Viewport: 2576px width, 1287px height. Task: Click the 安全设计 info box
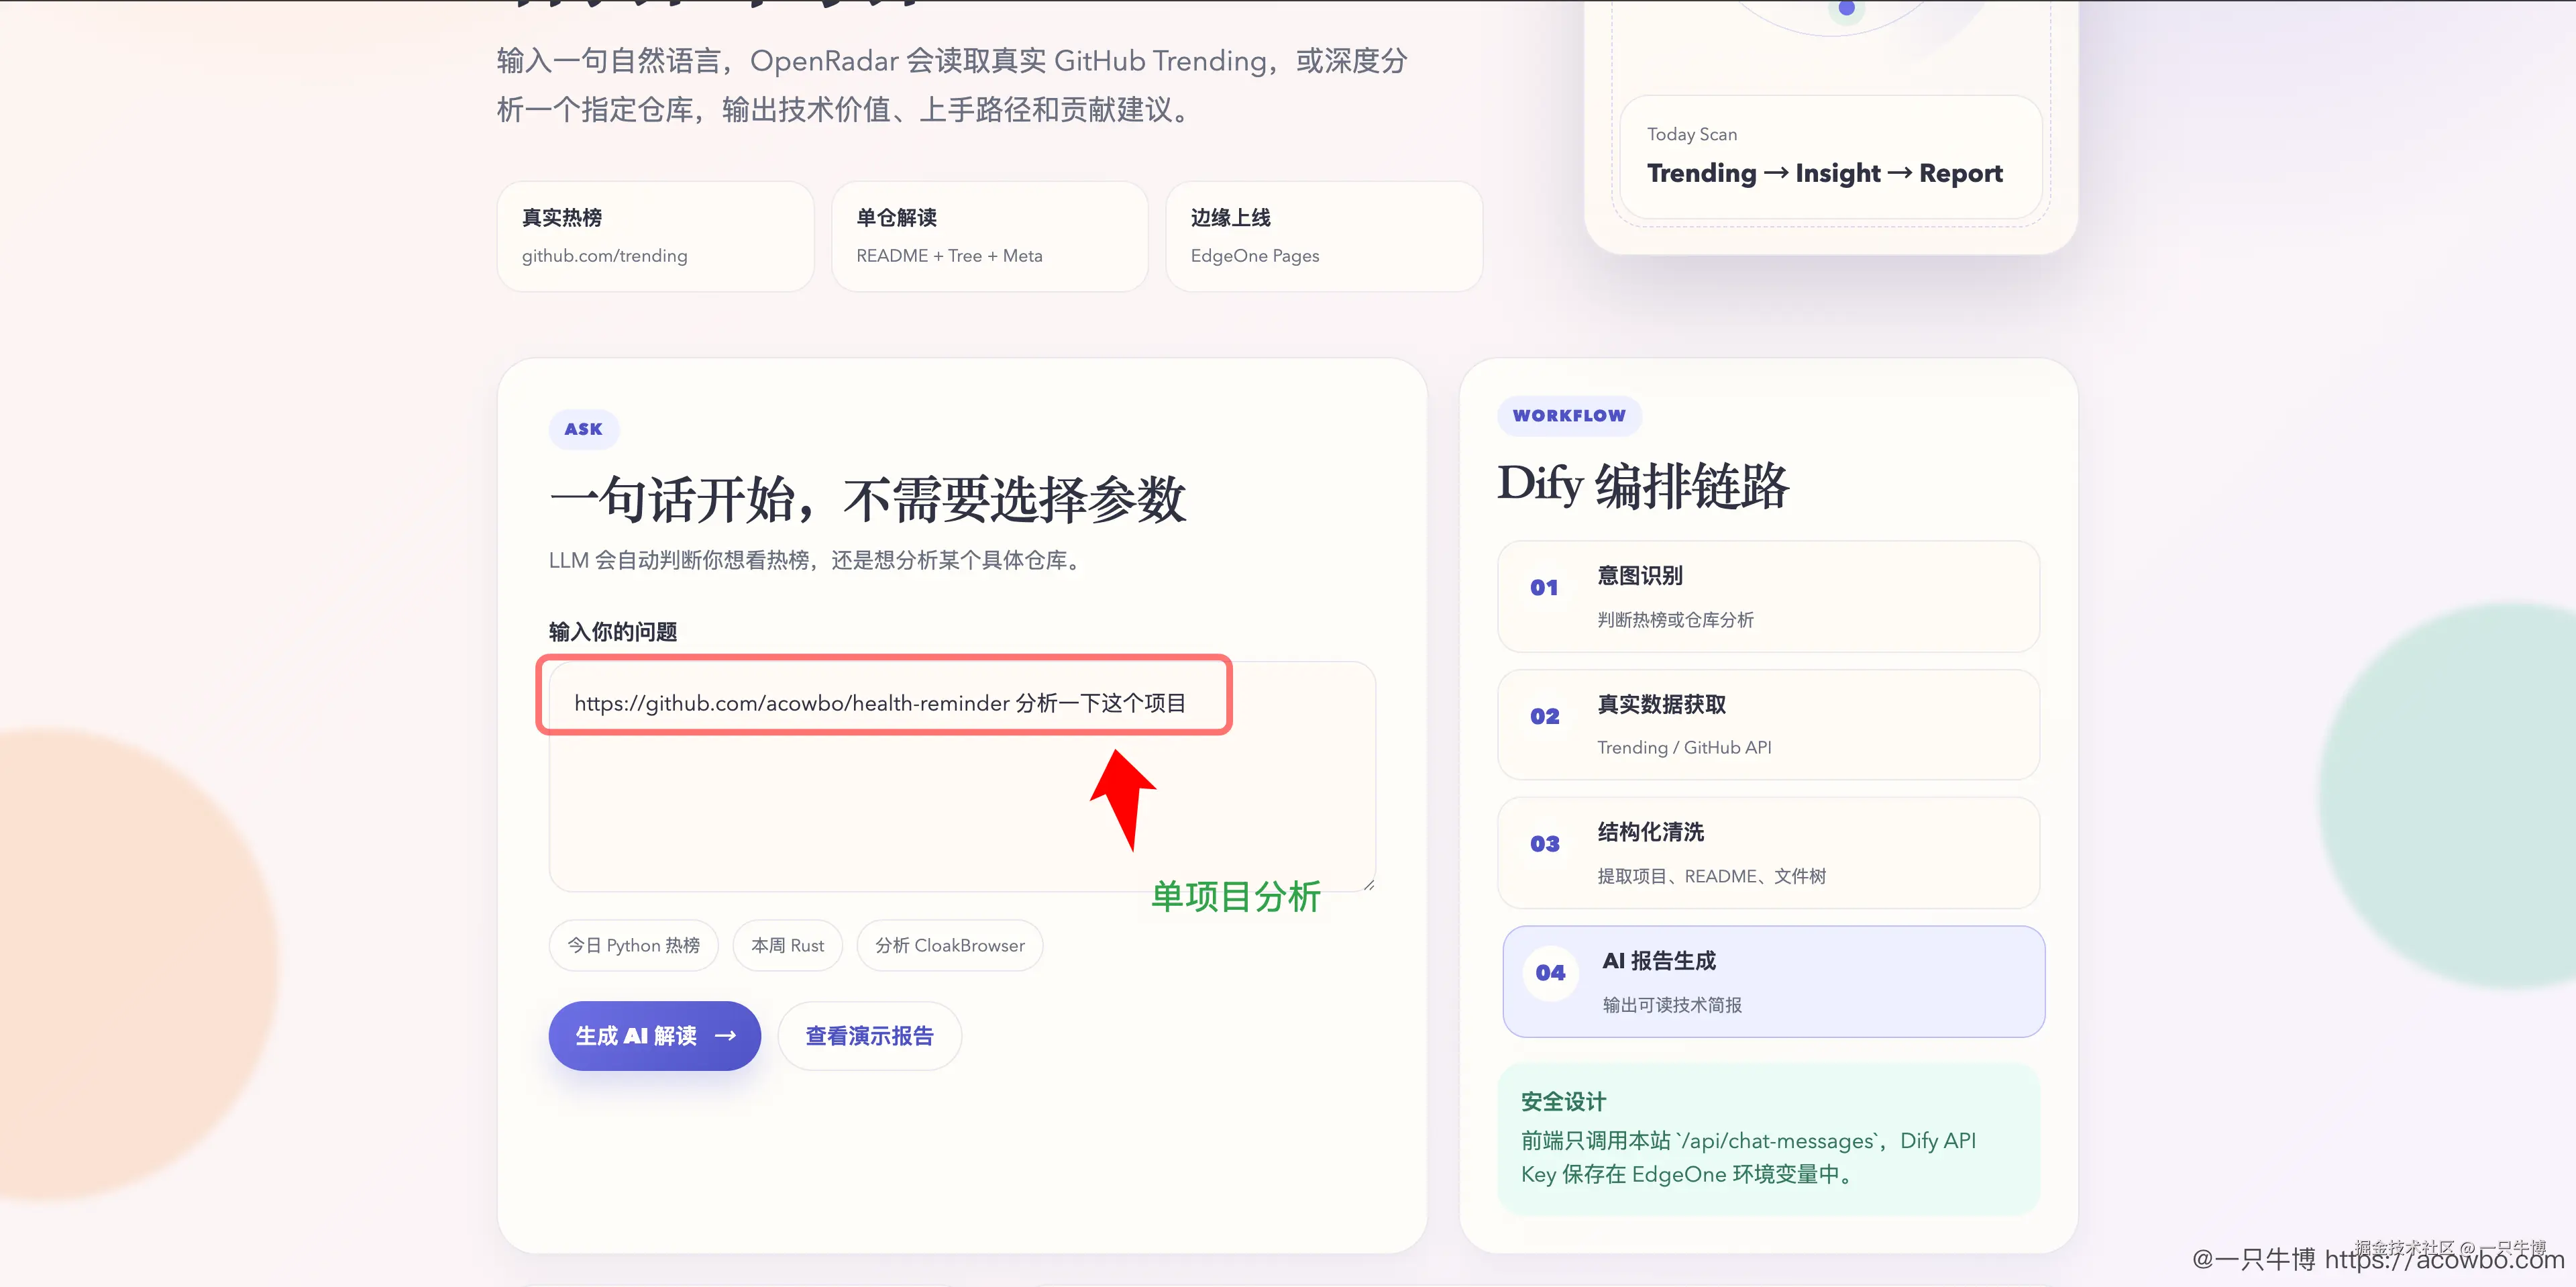point(1768,1139)
